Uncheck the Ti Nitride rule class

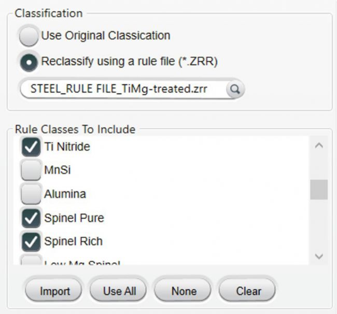[x=31, y=147]
